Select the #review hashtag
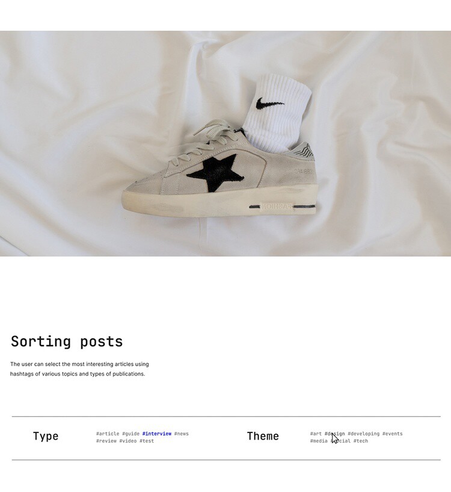This screenshot has width=451, height=492. pos(106,441)
